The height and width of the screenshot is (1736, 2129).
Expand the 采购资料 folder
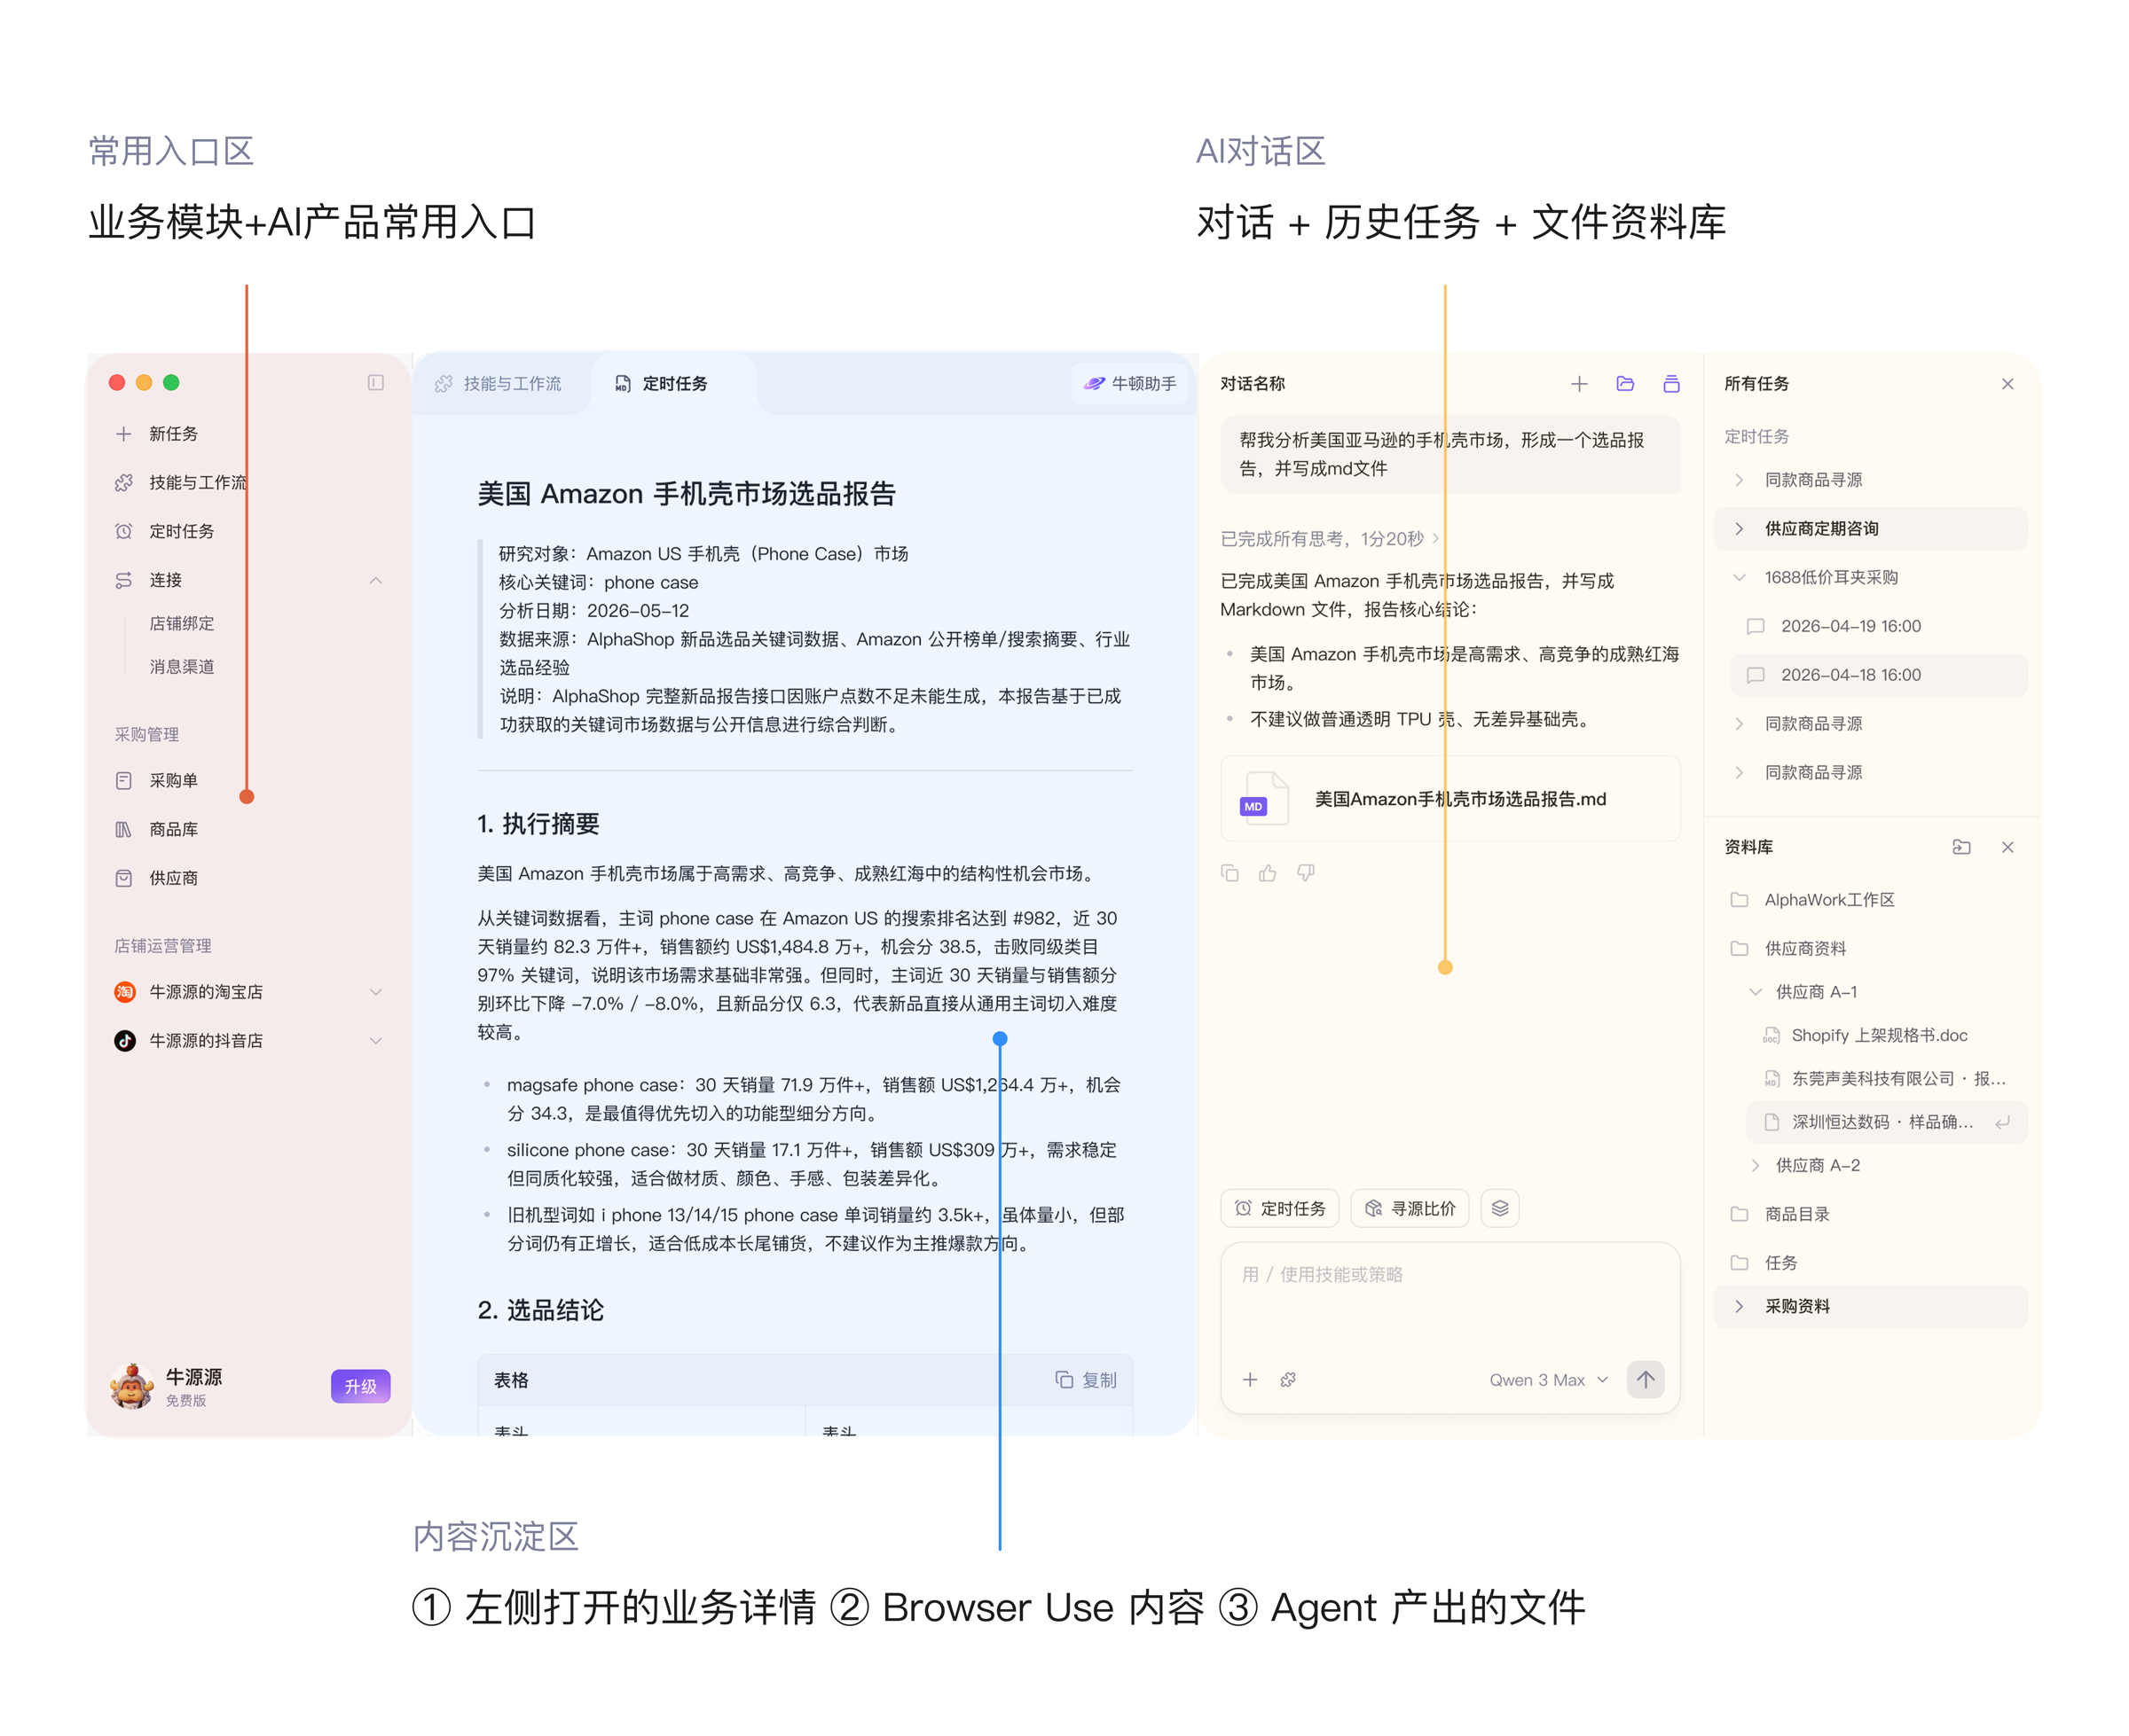(x=1739, y=1307)
